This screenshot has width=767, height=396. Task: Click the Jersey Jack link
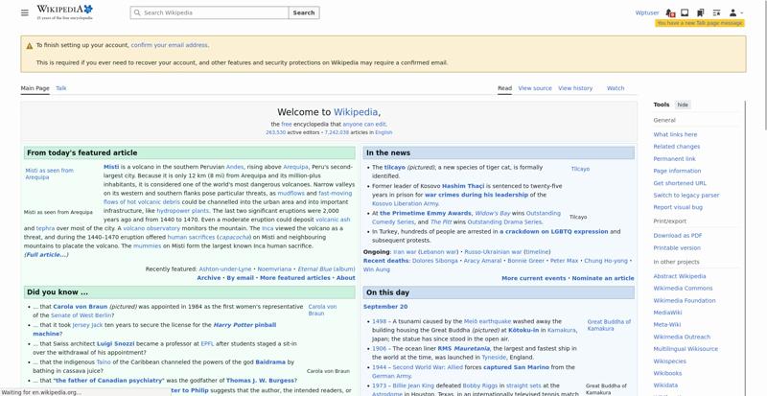(87, 325)
